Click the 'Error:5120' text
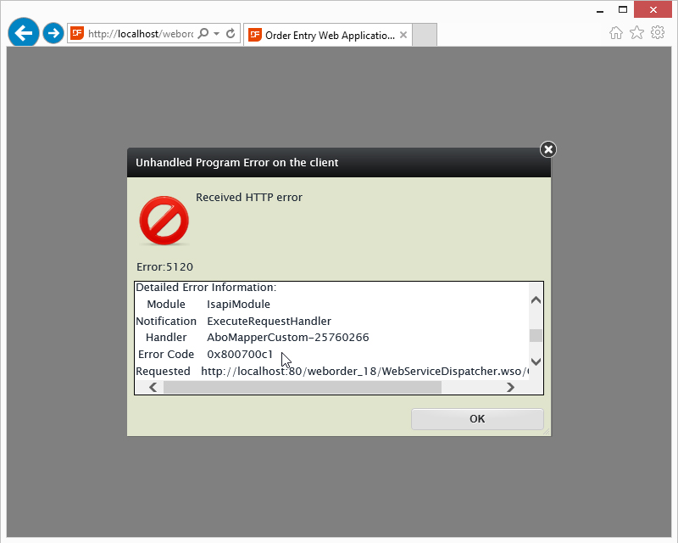 (164, 266)
